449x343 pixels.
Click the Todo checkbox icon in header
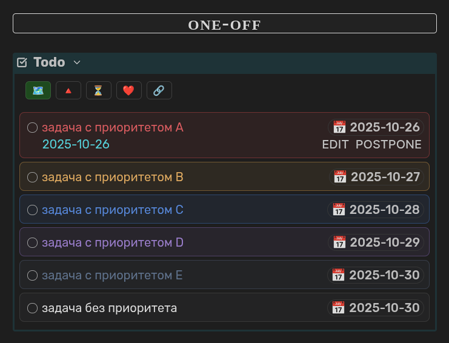coord(22,62)
